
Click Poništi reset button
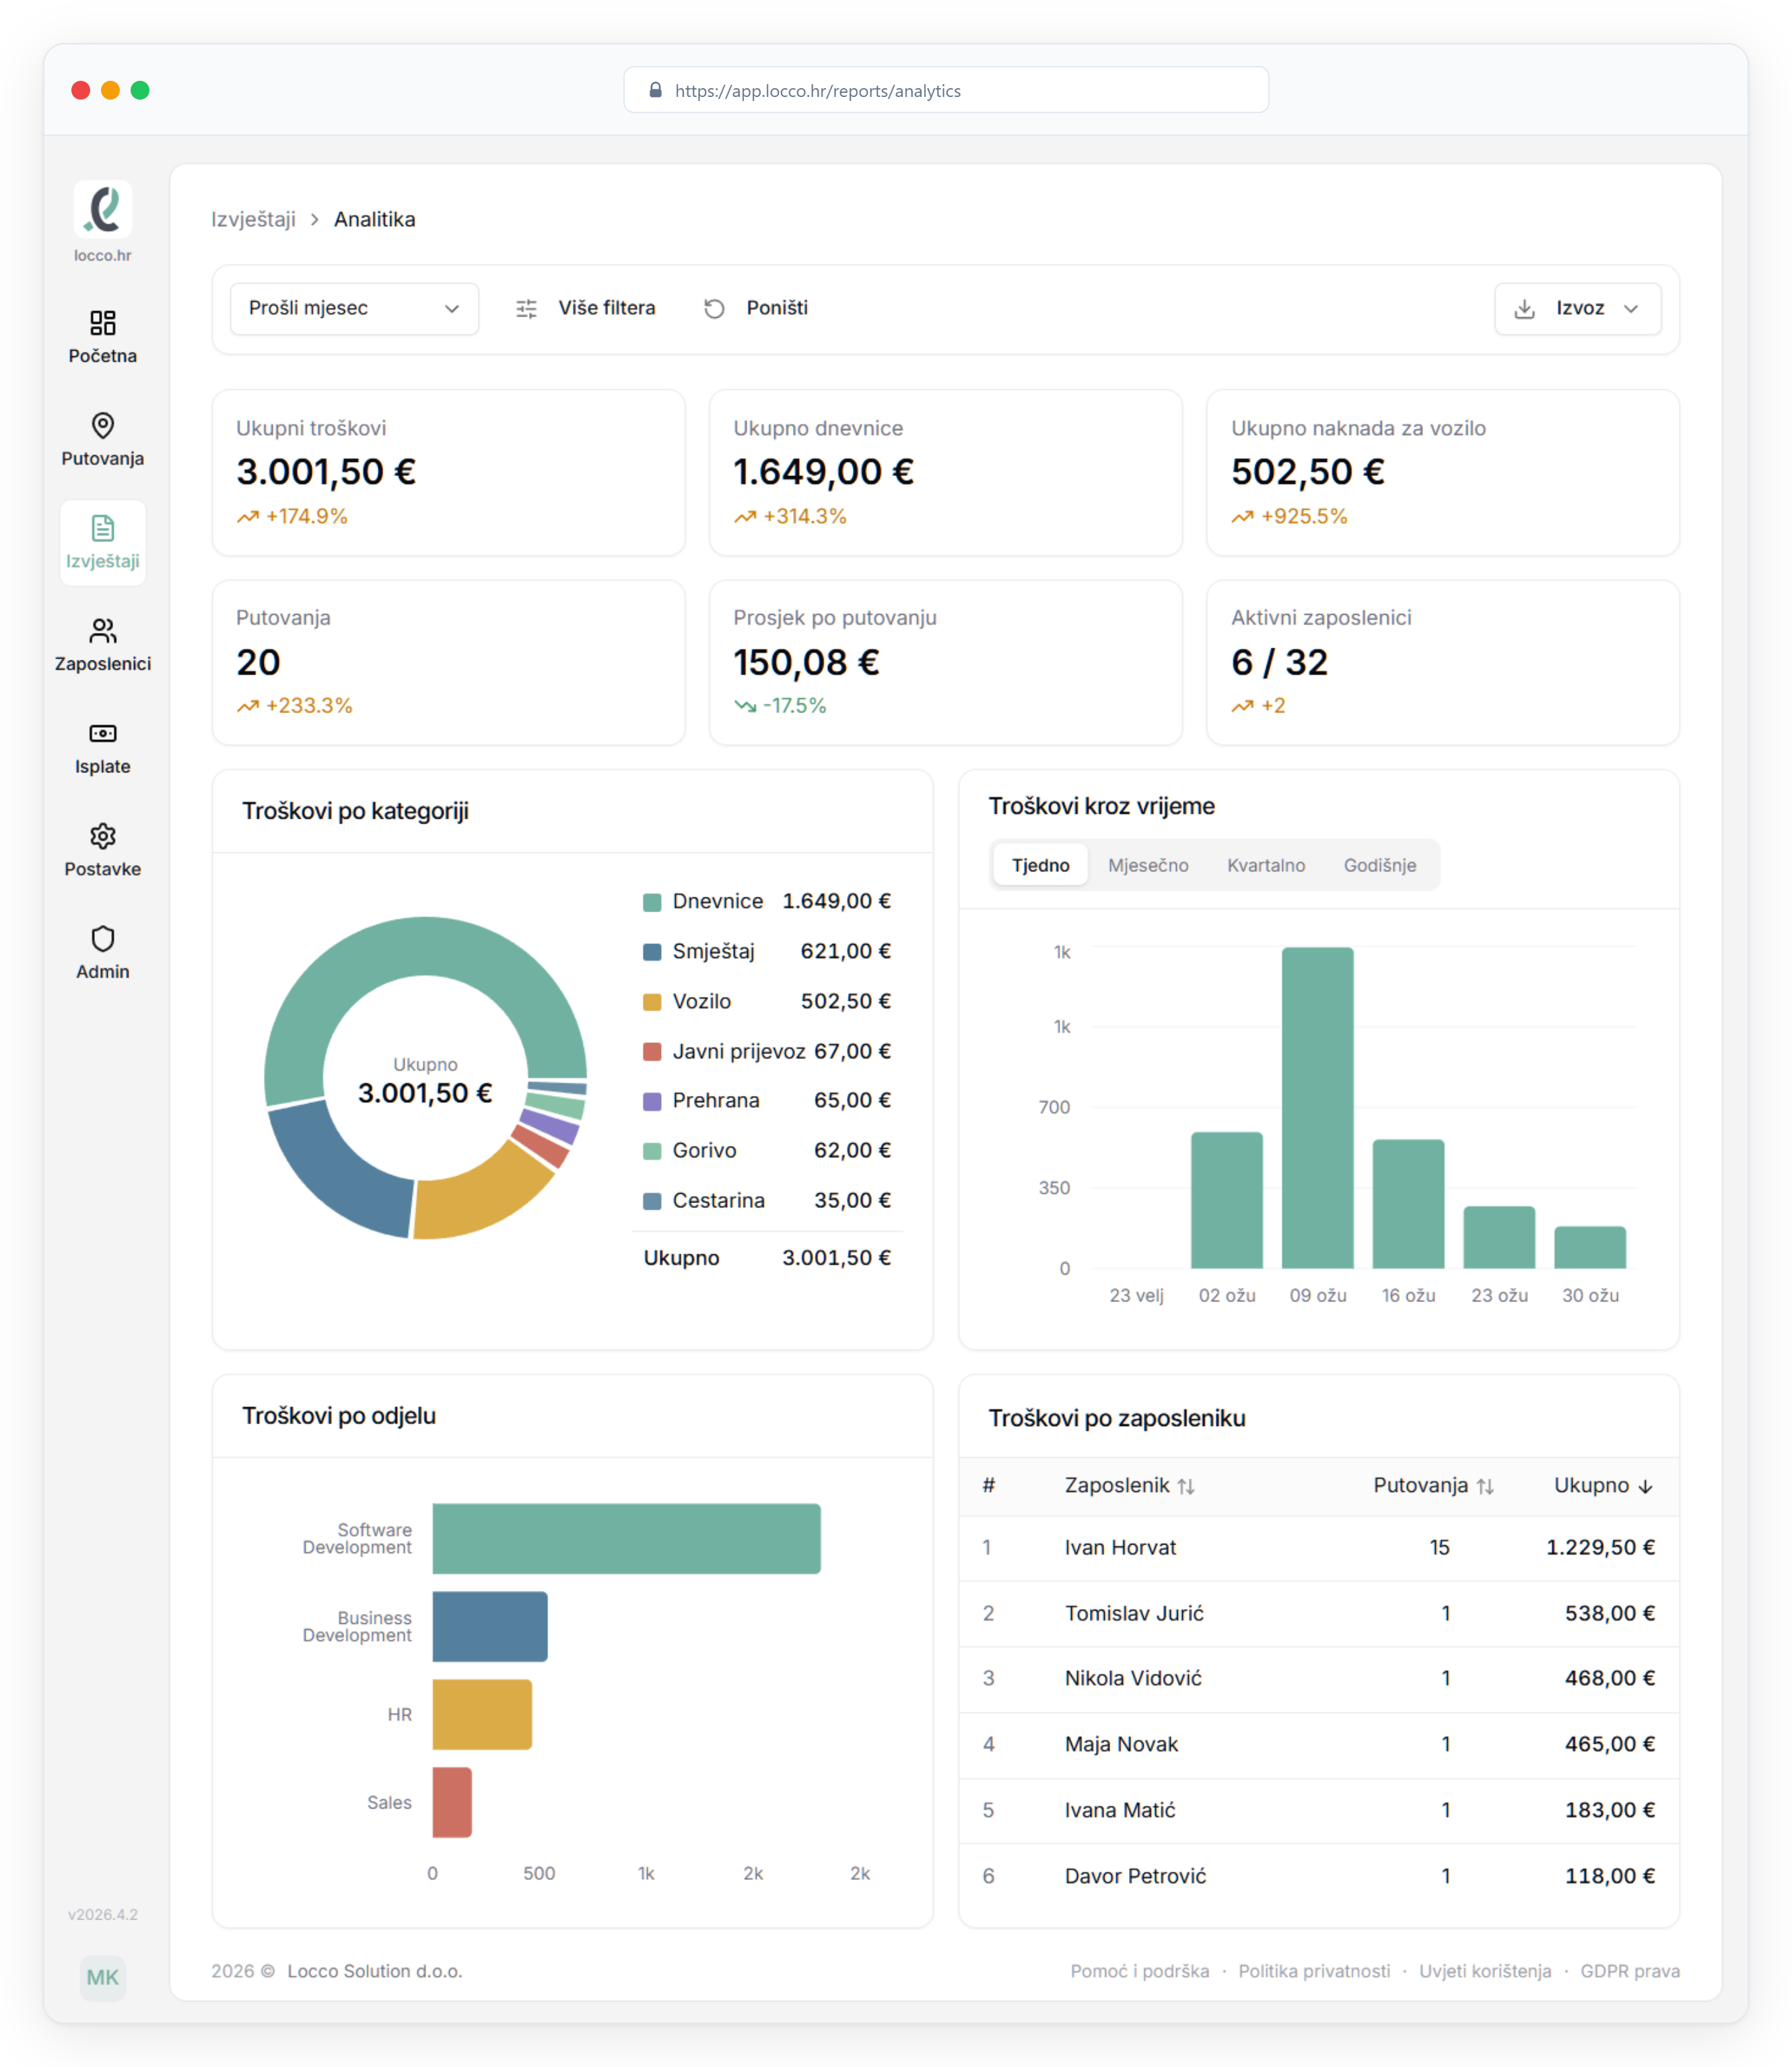click(x=756, y=308)
